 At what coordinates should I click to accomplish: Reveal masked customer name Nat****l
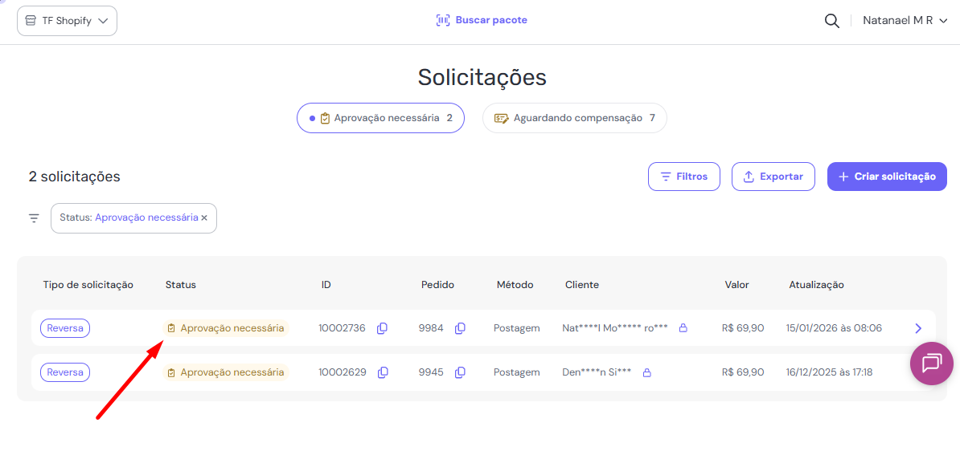click(683, 328)
